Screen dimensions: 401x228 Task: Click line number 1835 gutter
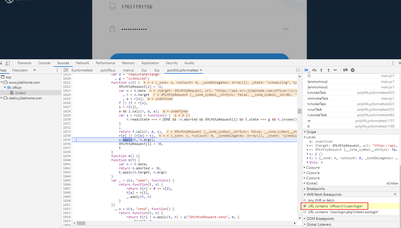tap(67, 140)
